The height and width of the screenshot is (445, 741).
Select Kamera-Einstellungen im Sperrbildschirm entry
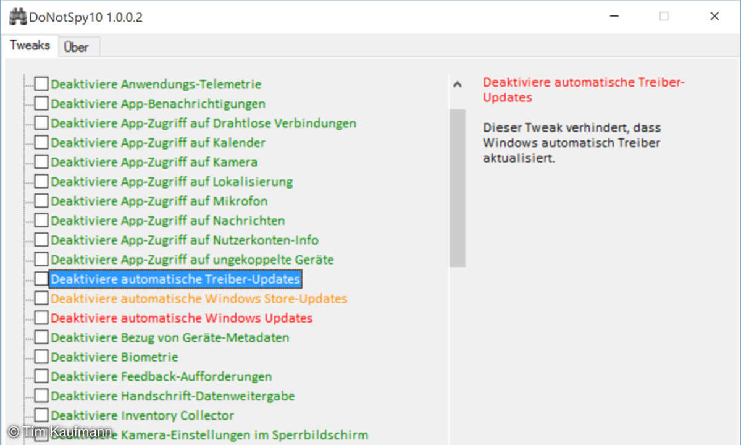coord(209,435)
